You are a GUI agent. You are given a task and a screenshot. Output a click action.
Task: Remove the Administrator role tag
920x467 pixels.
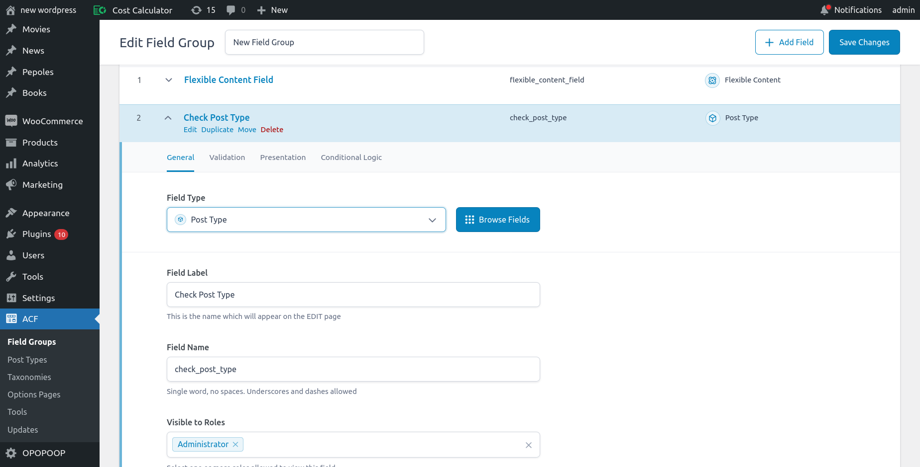(x=235, y=444)
